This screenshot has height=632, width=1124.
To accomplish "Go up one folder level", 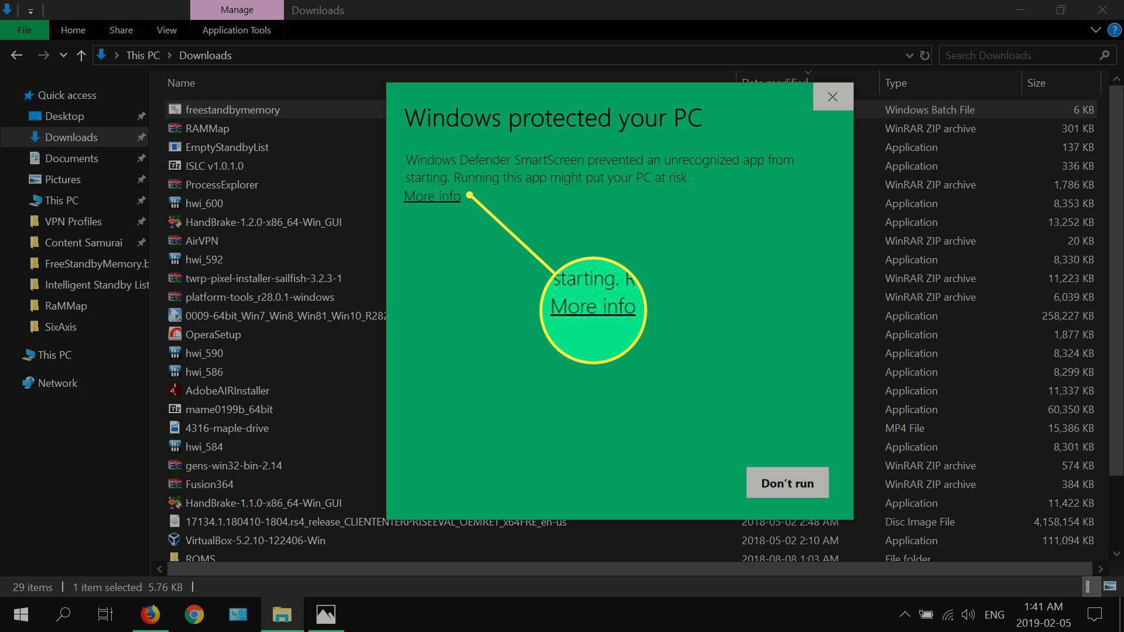I will [x=81, y=55].
